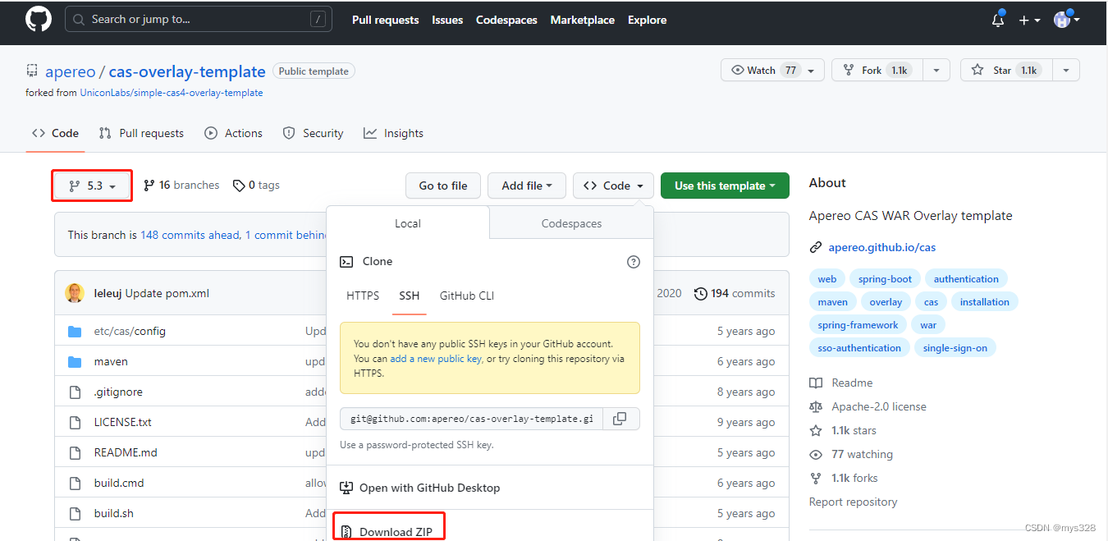Screen dimensions: 1108x541
Task: Click the GitHub logo icon
Action: pos(39,20)
